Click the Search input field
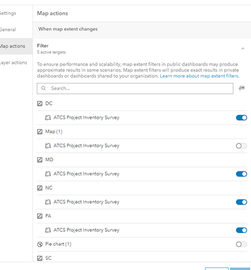The image size is (251, 270). click(x=135, y=88)
